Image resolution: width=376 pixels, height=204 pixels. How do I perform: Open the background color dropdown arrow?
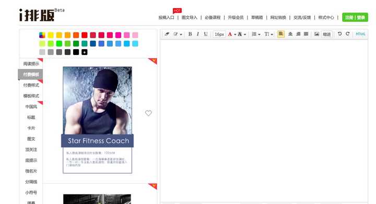coord(245,35)
